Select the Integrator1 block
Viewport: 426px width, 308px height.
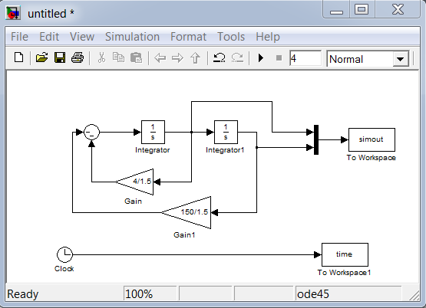point(226,132)
